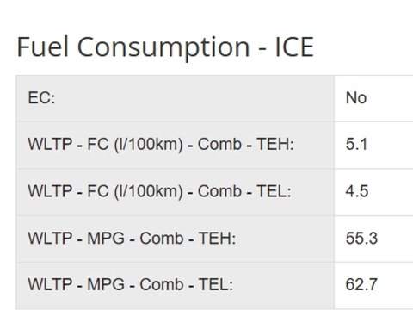Click (l/100km) in the TEL row
The image size is (413, 329).
[x=148, y=191]
